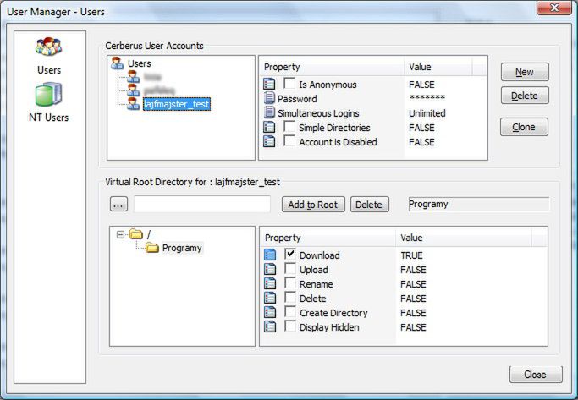This screenshot has width=578, height=400.
Task: Uncheck the Download permission checkbox
Action: click(290, 254)
